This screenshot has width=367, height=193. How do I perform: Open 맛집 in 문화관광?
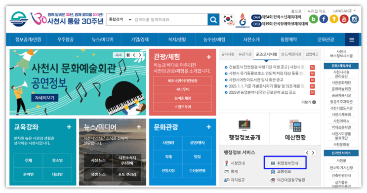click(x=197, y=157)
